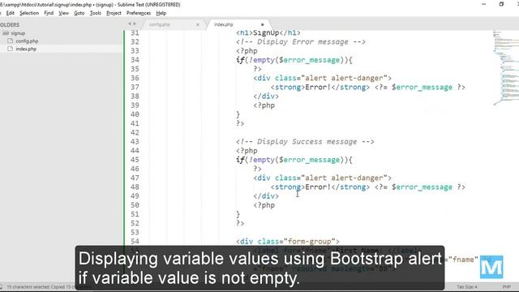Click the FOLDERS sidebar heading
The height and width of the screenshot is (292, 519).
pyautogui.click(x=10, y=25)
